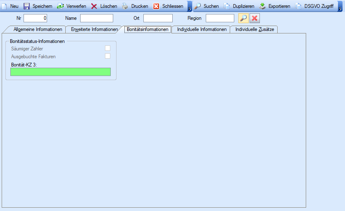Click the Löschen red X icon
Image resolution: width=345 pixels, height=211 pixels.
(x=94, y=6)
